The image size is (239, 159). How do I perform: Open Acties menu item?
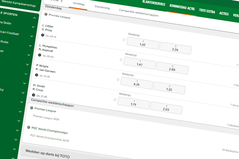point(224,13)
